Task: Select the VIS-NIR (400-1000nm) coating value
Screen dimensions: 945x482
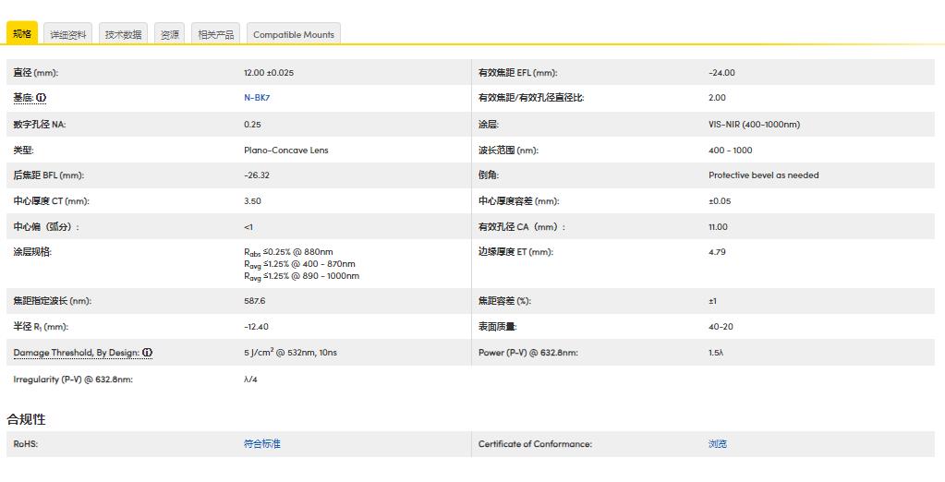Action: click(x=755, y=124)
